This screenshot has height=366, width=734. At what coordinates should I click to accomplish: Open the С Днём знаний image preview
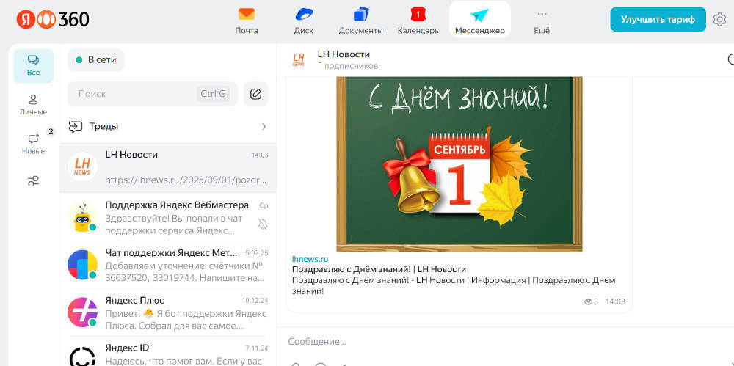459,164
